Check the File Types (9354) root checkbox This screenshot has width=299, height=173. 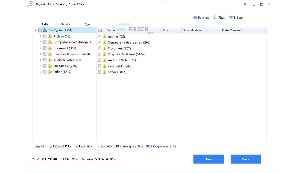(x=40, y=30)
